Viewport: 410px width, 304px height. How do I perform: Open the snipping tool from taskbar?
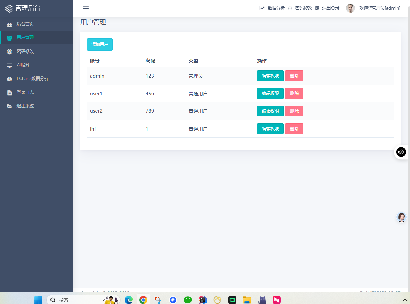click(x=159, y=300)
